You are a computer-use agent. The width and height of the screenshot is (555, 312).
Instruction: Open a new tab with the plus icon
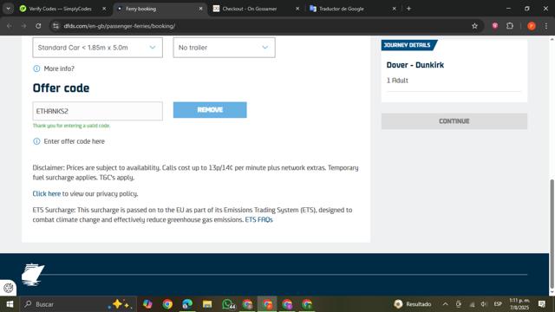(x=408, y=9)
